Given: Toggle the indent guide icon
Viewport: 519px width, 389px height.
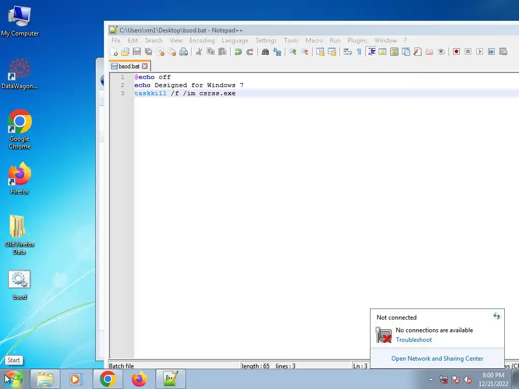Looking at the screenshot, I should pos(372,52).
